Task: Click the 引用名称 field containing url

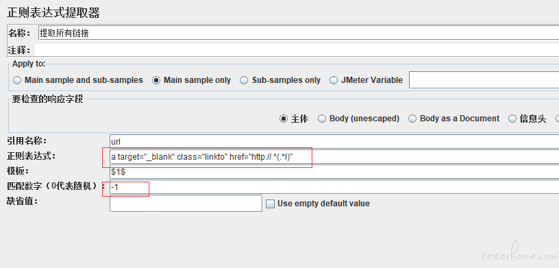Action: coord(334,142)
